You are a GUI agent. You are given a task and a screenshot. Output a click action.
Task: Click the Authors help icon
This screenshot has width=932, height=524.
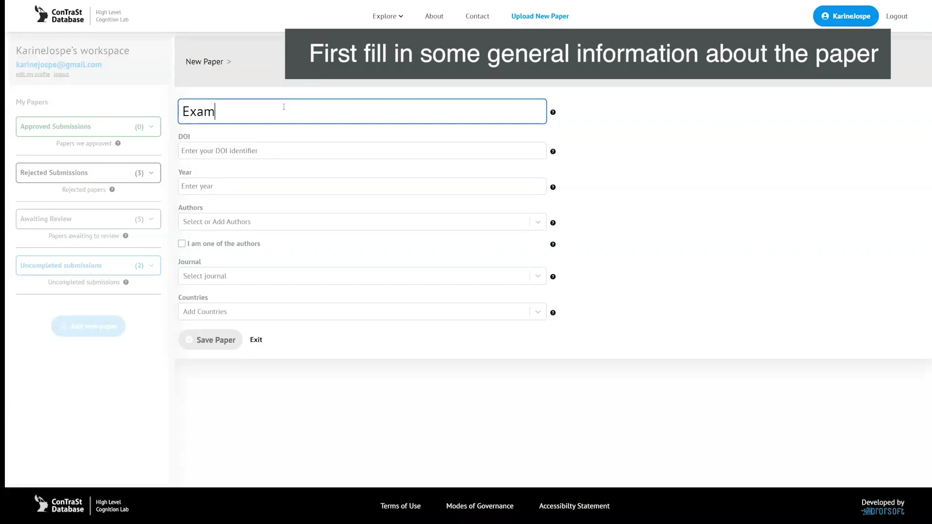[553, 223]
